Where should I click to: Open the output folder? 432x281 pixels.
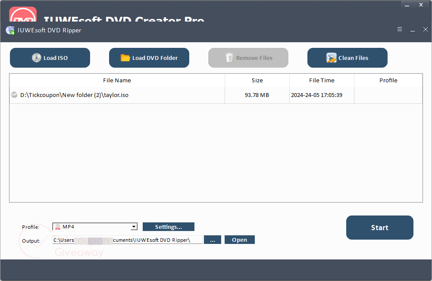[239, 240]
